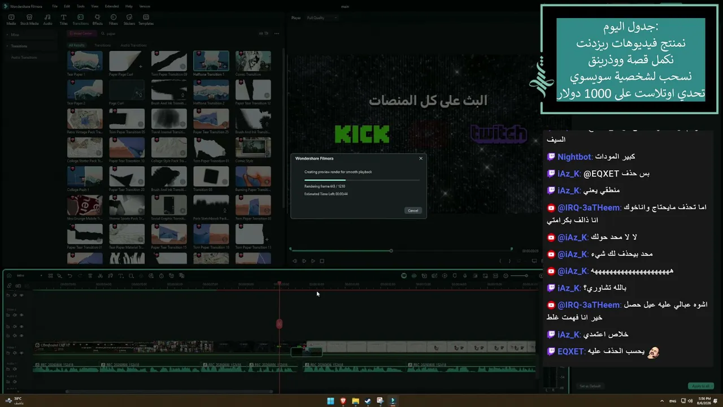The width and height of the screenshot is (723, 407).
Task: Click the player stop button
Action: (x=322, y=261)
